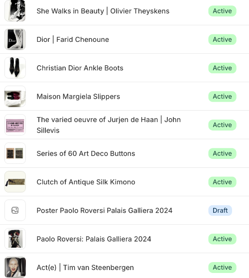Viewport: 249px width, 278px height.
Task: Open Maison Margiela Slippers product
Action: point(78,97)
